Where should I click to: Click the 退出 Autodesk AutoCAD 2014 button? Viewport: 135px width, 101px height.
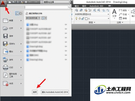coord(55,92)
